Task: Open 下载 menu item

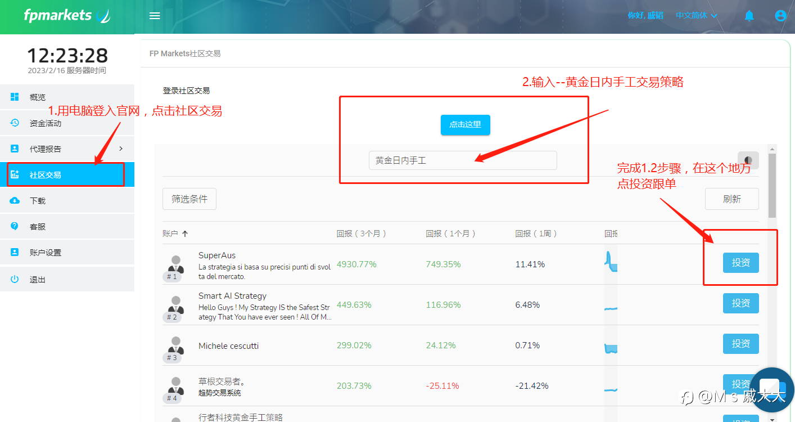Action: click(67, 201)
